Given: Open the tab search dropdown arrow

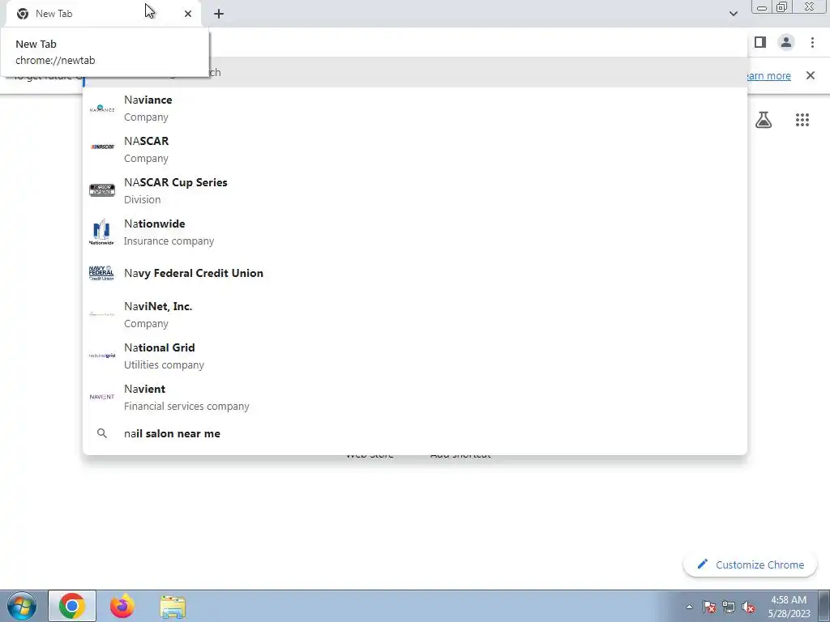Looking at the screenshot, I should coord(733,14).
